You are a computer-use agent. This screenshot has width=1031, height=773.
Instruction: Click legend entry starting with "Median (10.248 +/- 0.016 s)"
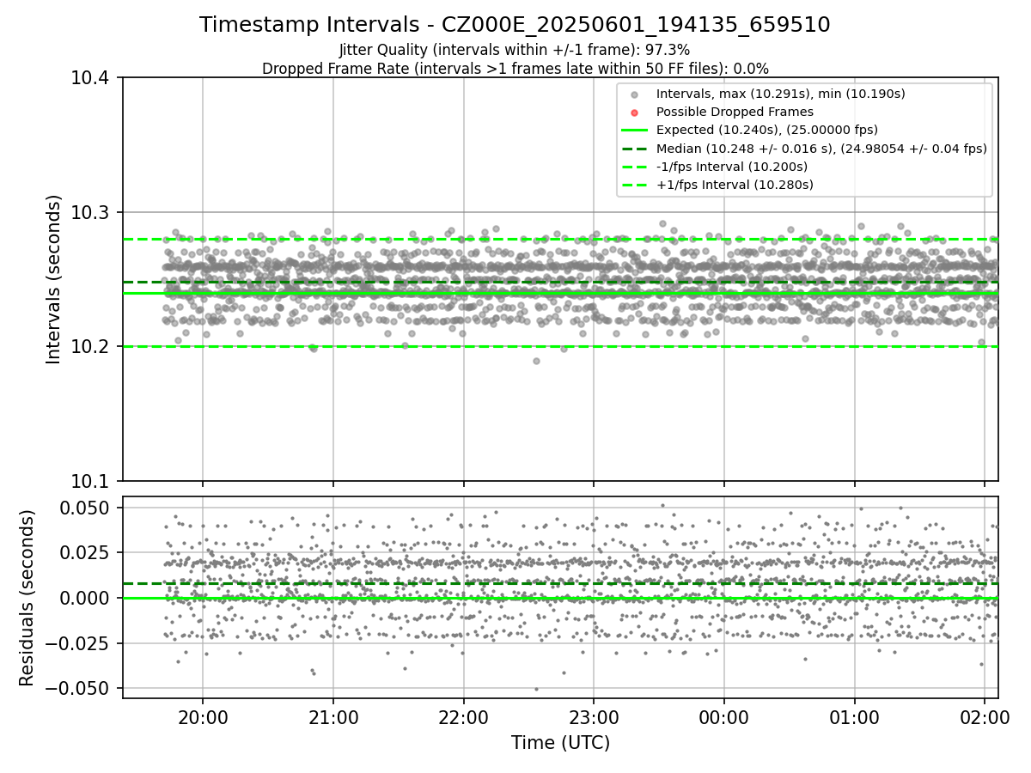tap(821, 149)
